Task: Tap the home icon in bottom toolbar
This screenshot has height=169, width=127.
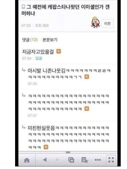Action: [x=27, y=160]
